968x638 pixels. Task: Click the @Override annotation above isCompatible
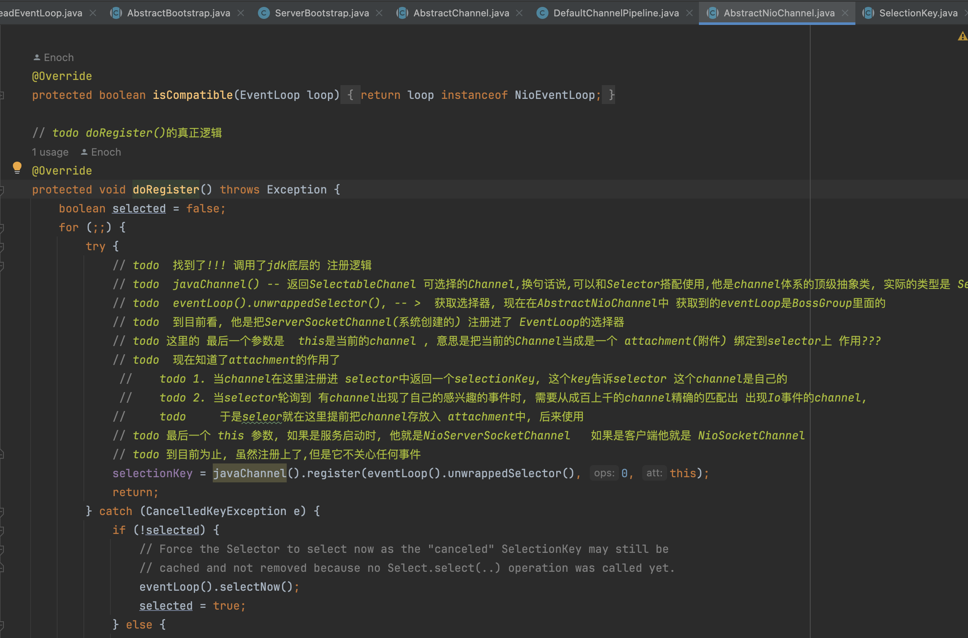pos(62,76)
